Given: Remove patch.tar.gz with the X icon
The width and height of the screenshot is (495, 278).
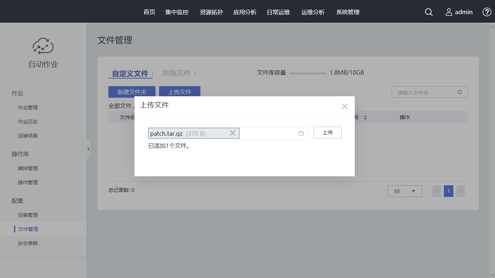Looking at the screenshot, I should coord(233,133).
